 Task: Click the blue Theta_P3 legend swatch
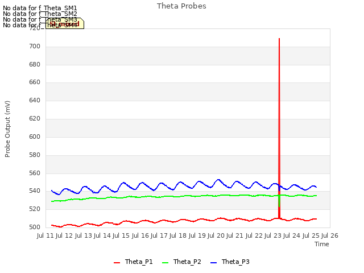click(214, 263)
